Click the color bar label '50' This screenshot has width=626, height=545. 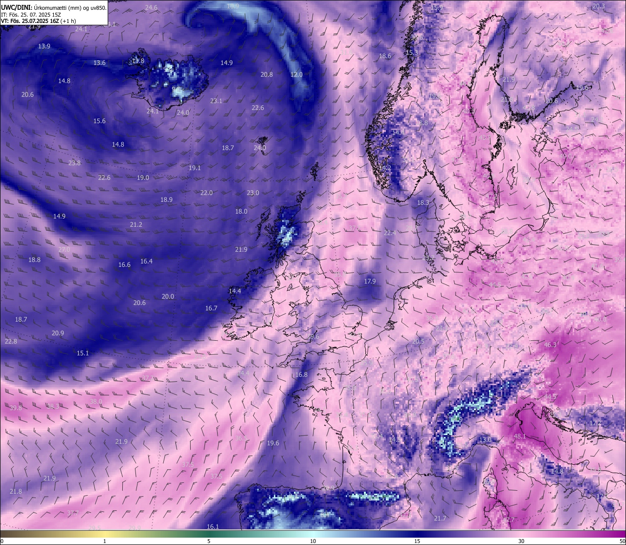tap(622, 541)
